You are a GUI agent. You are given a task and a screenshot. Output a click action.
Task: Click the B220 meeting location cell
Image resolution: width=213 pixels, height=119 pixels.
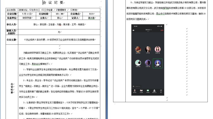[x=91, y=14]
